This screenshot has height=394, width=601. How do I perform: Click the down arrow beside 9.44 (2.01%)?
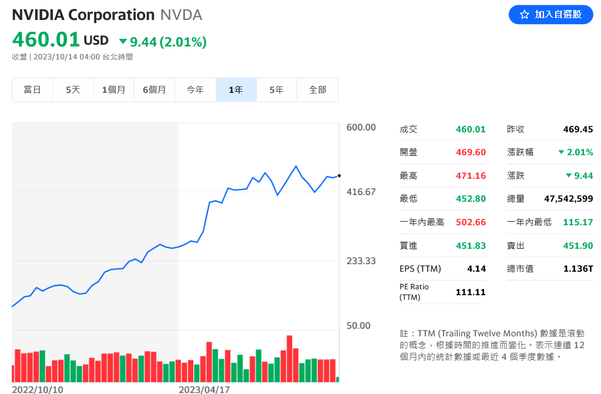coord(123,41)
